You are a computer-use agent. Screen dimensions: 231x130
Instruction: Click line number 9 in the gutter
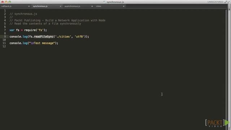5,36
